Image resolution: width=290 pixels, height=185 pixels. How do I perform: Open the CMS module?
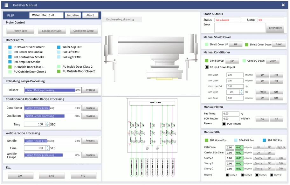52,175
